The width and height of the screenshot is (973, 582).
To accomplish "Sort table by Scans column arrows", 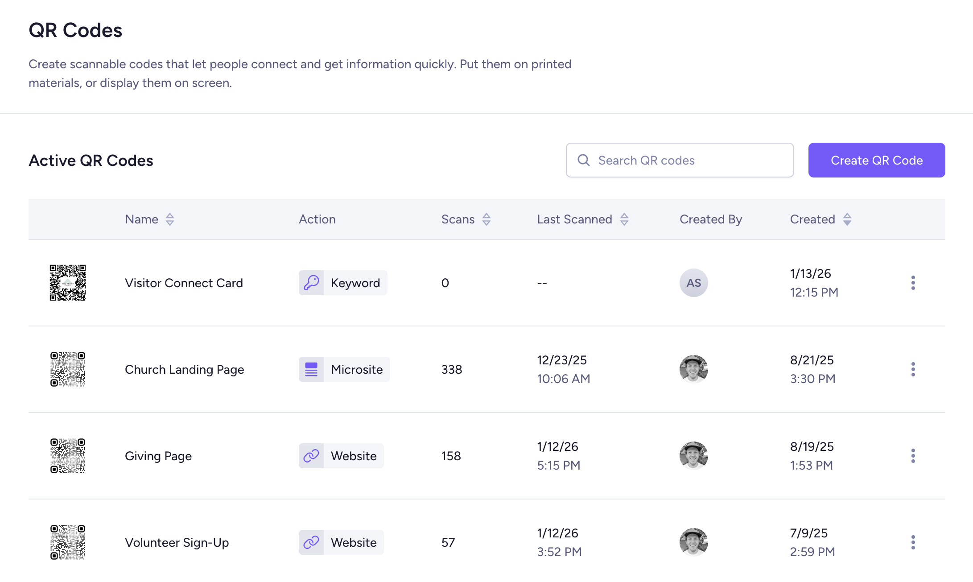I will pos(486,219).
